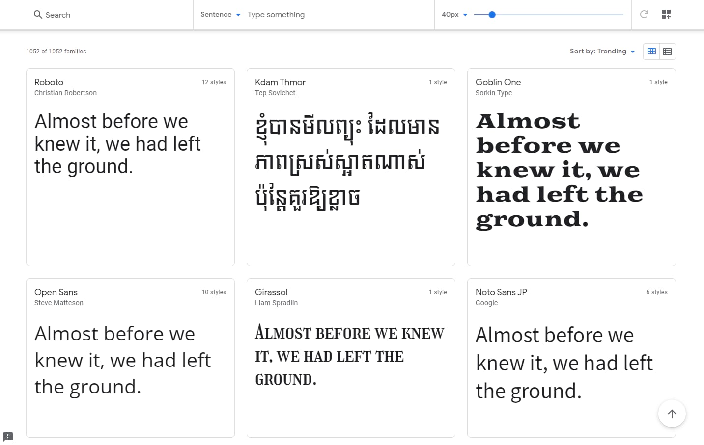
Task: Click the Sort by dropdown arrow icon
Action: (633, 51)
